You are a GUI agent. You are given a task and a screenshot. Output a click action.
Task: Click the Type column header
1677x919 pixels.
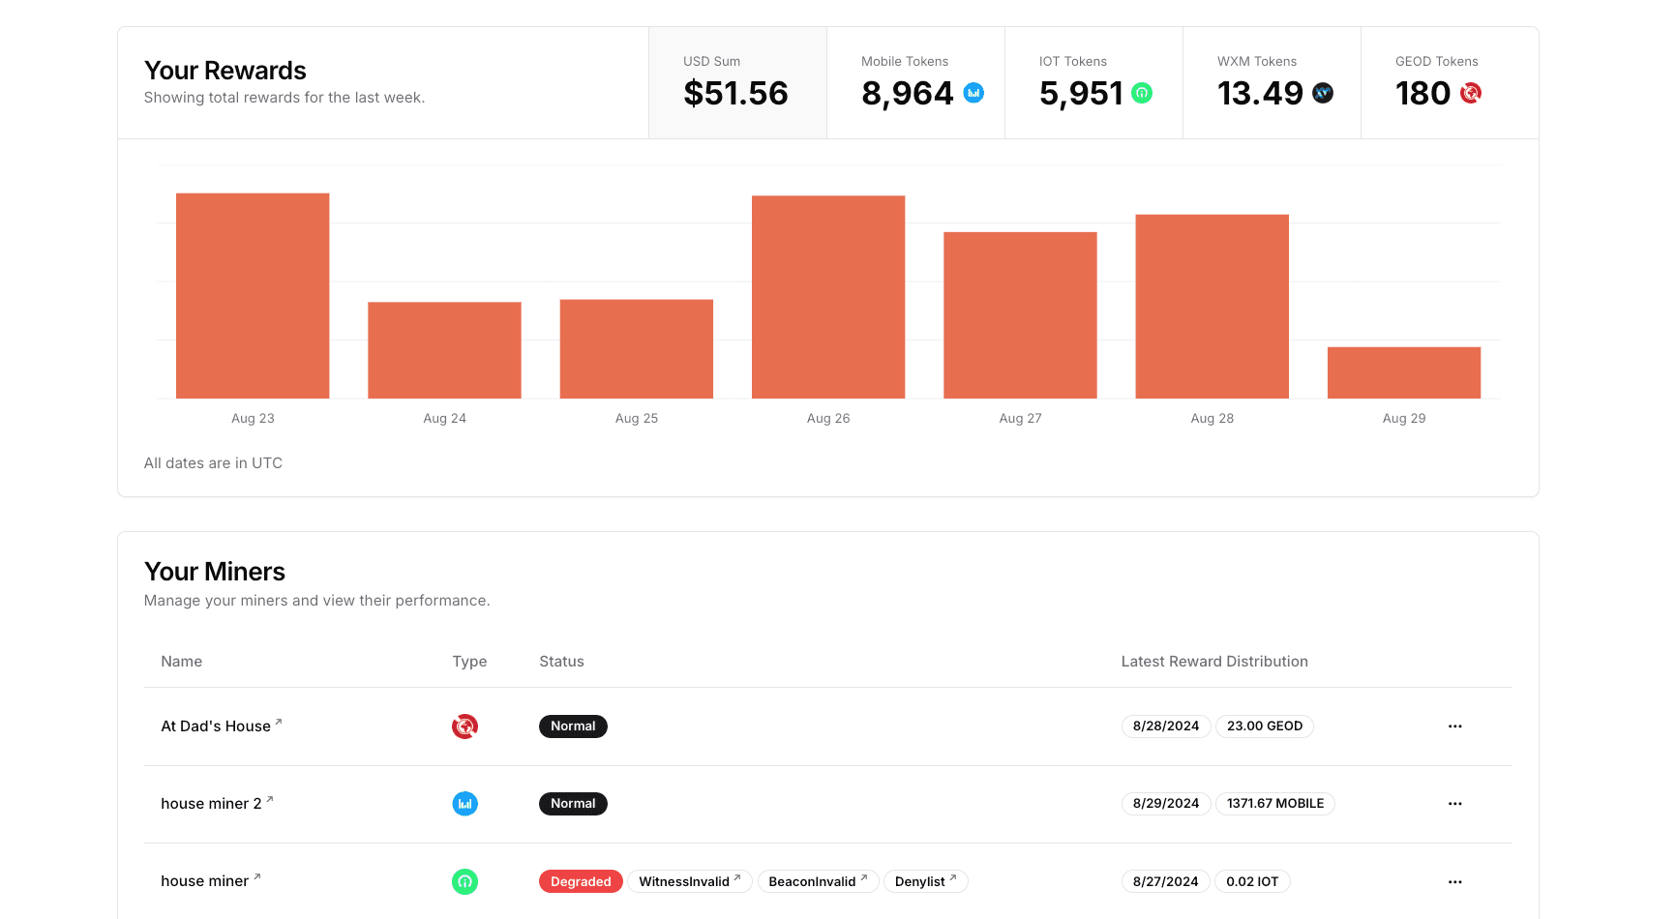click(469, 662)
